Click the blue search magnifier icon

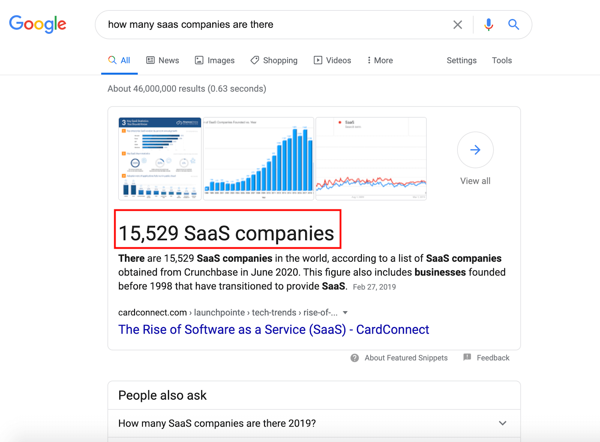513,25
